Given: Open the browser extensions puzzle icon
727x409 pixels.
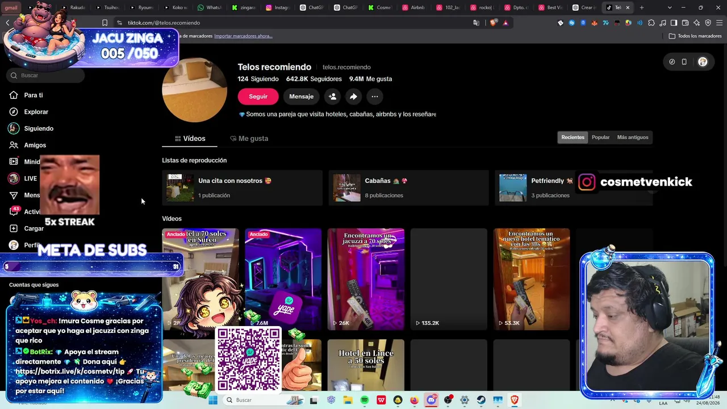Looking at the screenshot, I should 651,23.
